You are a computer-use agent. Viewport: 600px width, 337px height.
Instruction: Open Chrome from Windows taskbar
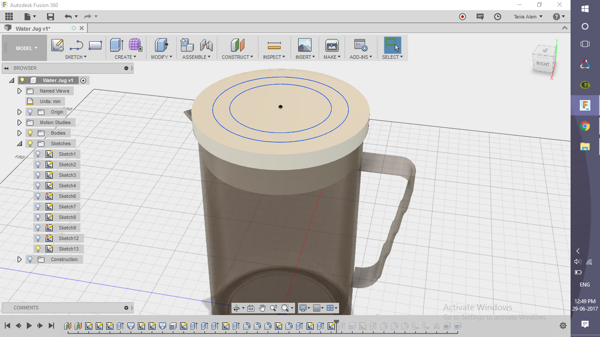[x=585, y=126]
